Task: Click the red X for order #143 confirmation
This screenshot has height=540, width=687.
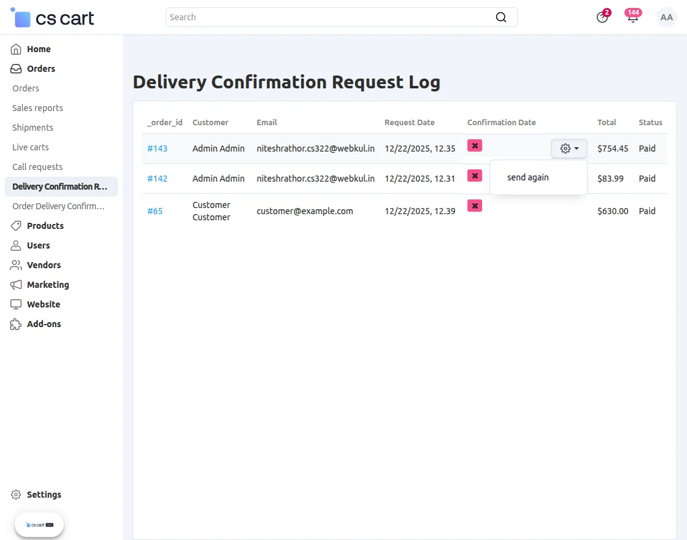Action: pos(474,145)
